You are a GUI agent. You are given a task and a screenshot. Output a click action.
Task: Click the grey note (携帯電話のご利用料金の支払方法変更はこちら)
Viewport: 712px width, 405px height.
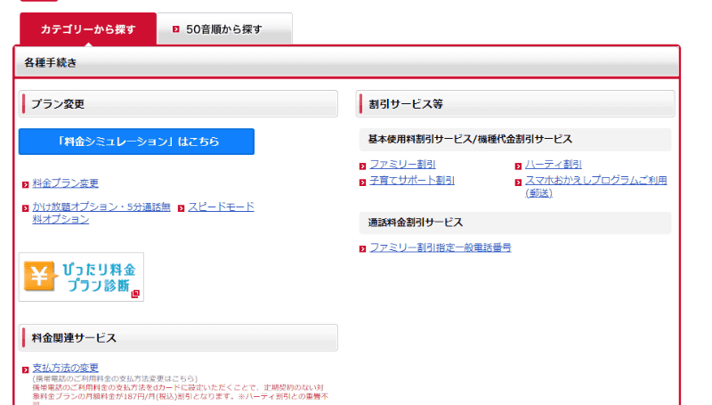pos(115,378)
